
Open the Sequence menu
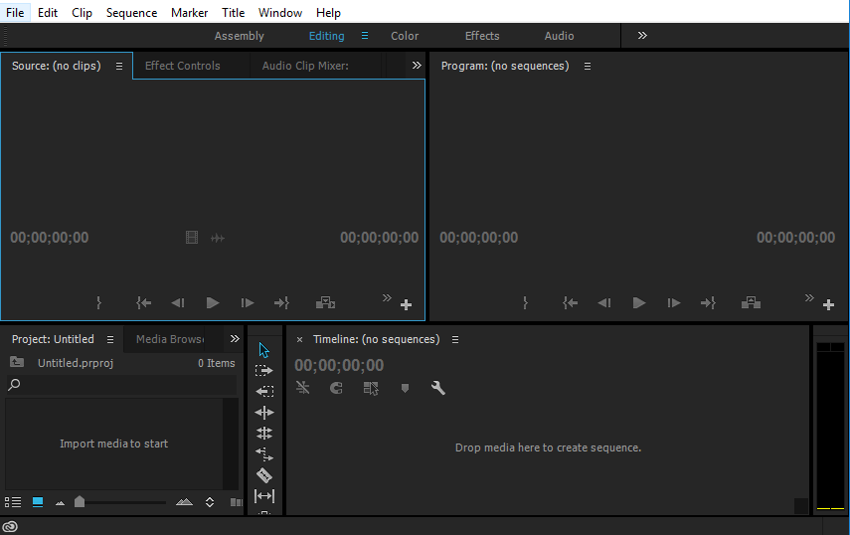[132, 13]
